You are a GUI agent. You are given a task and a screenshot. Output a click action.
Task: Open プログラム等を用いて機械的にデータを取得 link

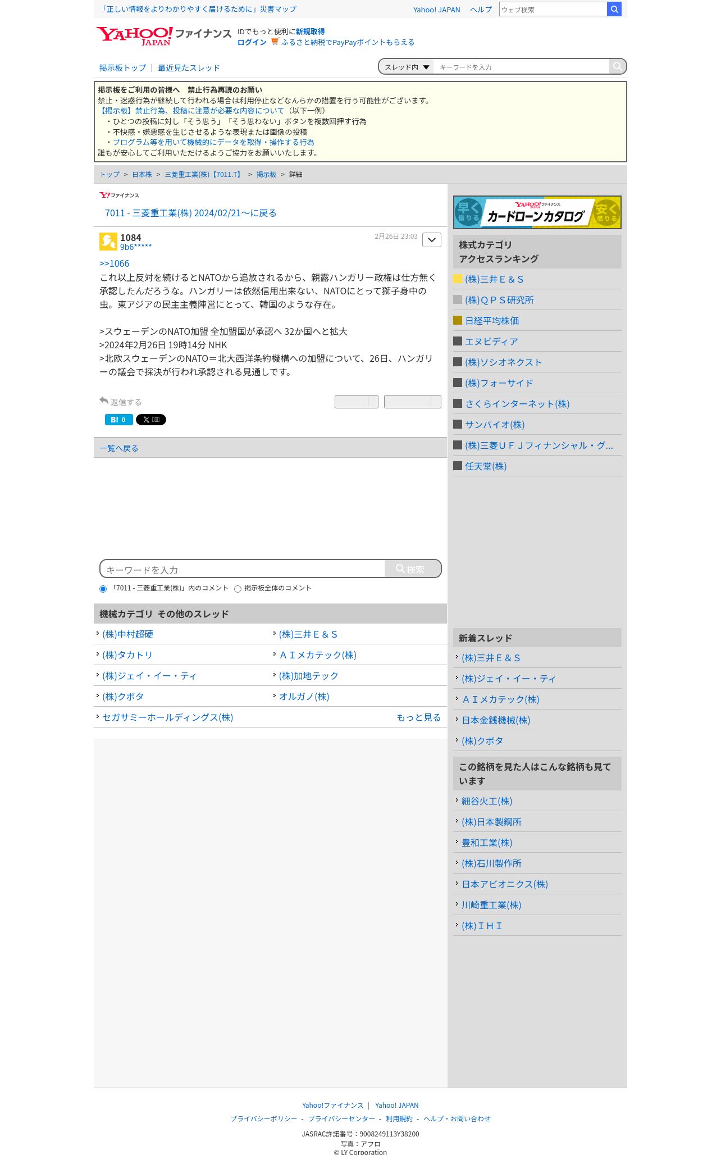(x=213, y=142)
